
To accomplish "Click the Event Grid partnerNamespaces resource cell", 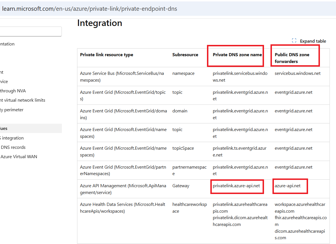I will (x=123, y=170).
